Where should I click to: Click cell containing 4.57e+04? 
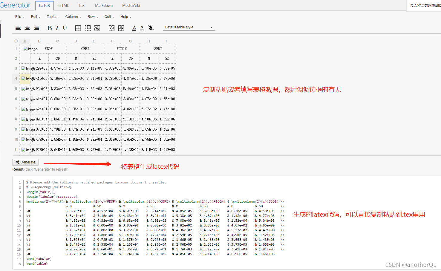(58, 68)
